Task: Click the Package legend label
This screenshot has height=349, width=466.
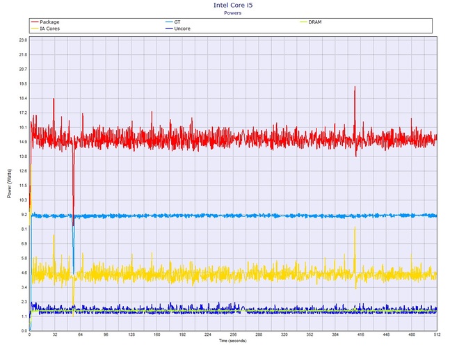Action: coord(49,22)
